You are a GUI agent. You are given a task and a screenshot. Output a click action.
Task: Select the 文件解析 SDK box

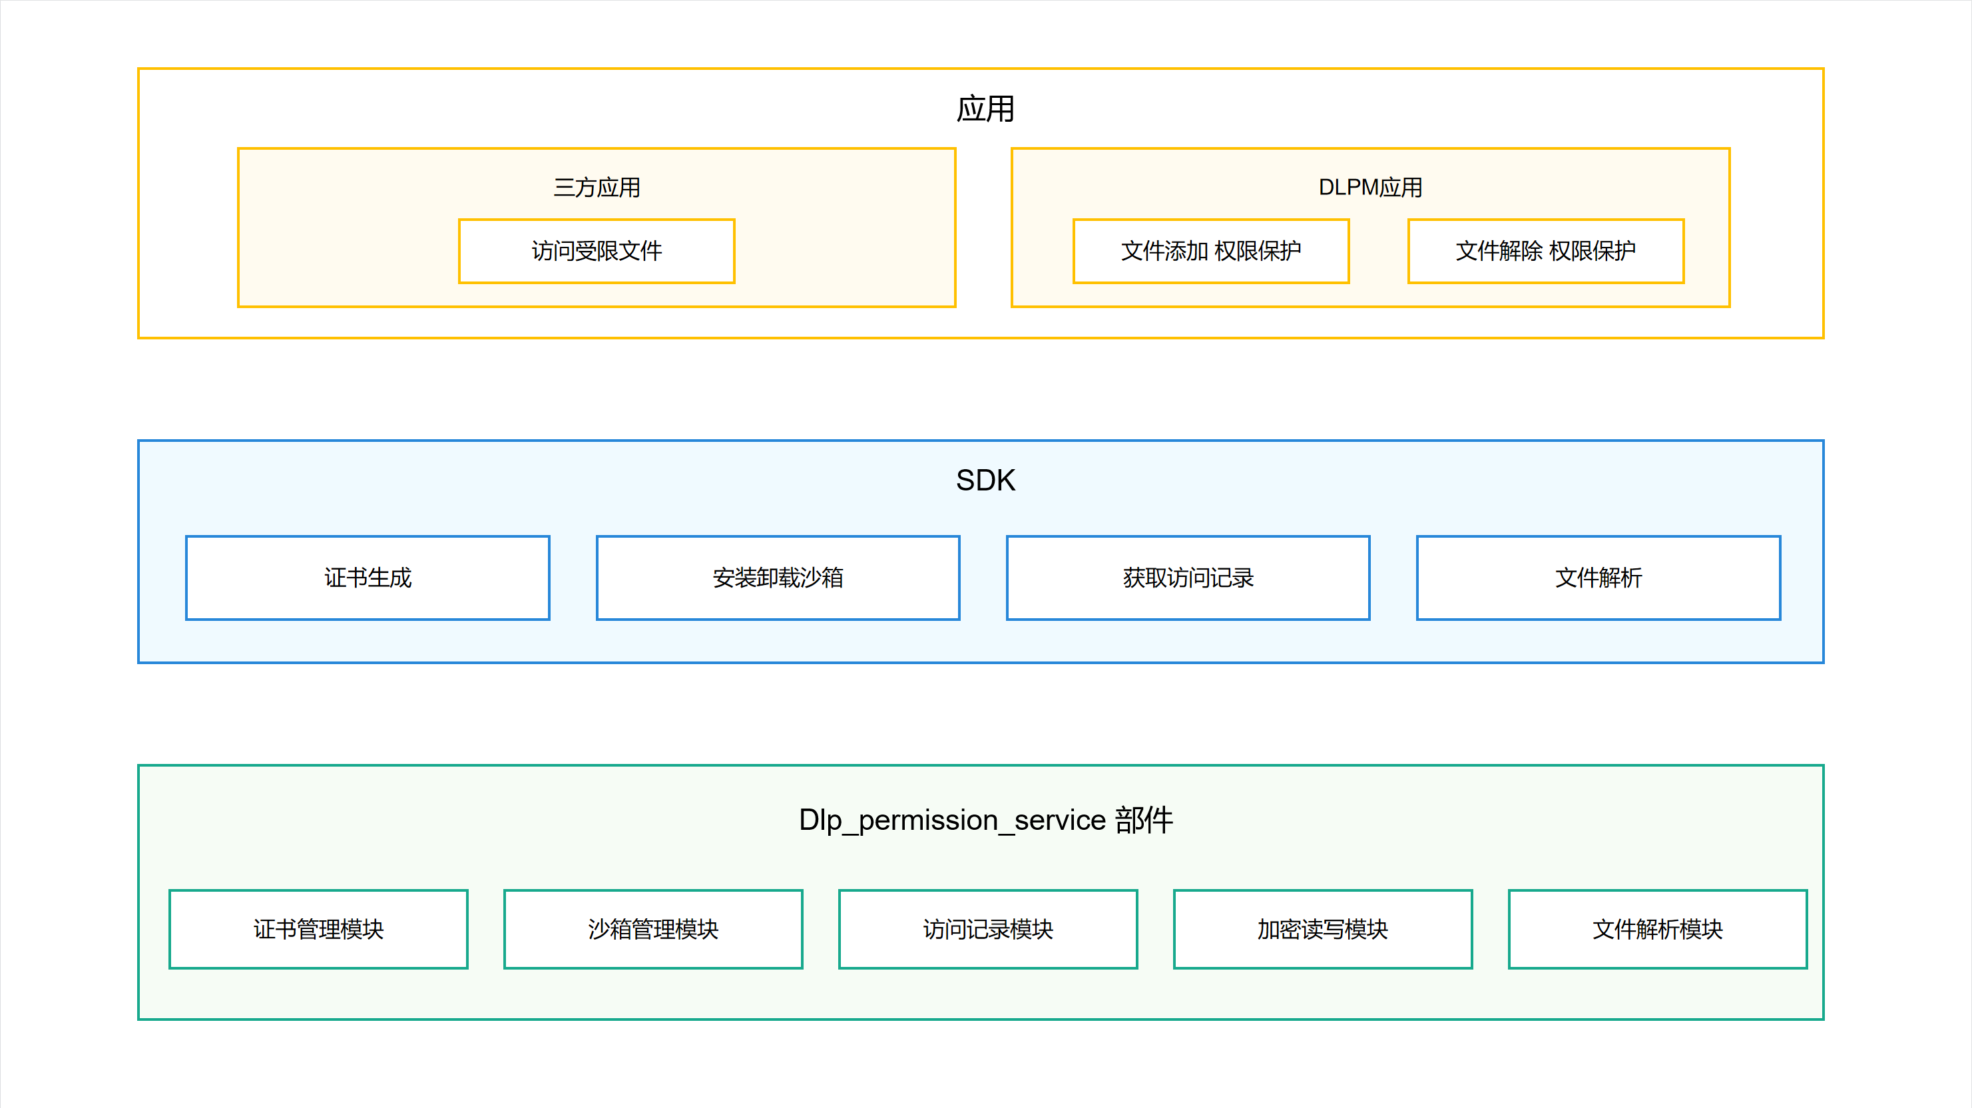click(1598, 578)
